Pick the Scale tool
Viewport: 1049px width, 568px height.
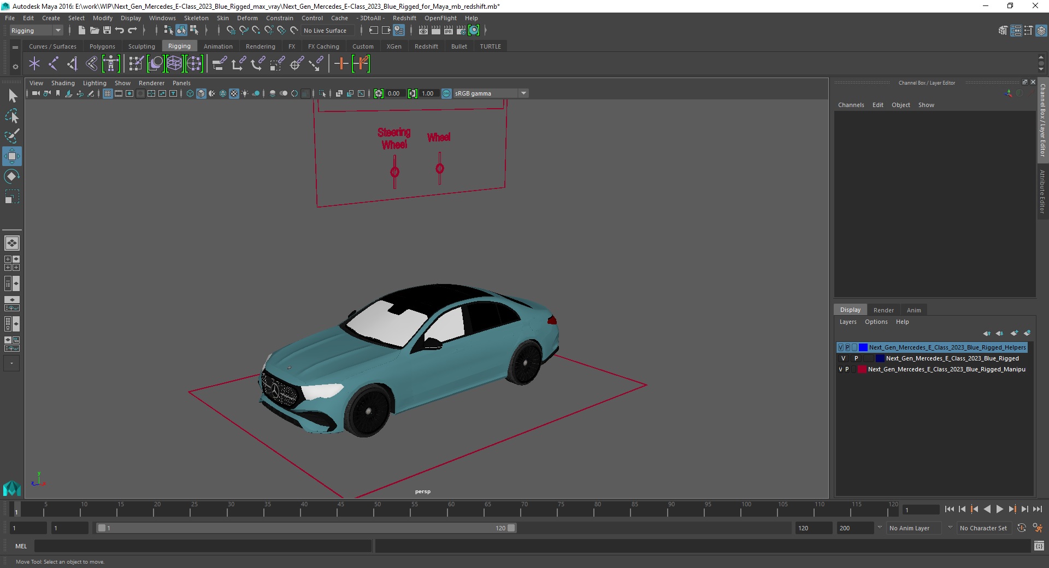[x=12, y=197]
